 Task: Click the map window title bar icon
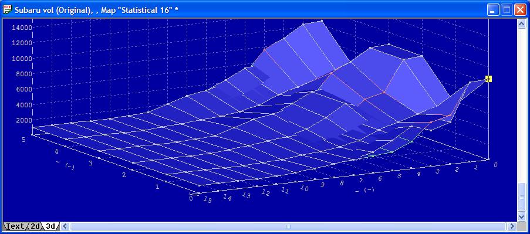7,10
